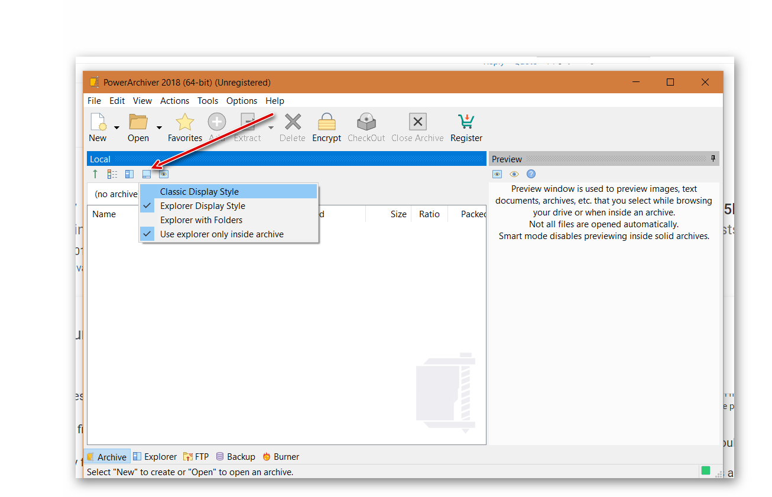Minimize the PowerArchiver window
The height and width of the screenshot is (497, 772).
coord(635,82)
